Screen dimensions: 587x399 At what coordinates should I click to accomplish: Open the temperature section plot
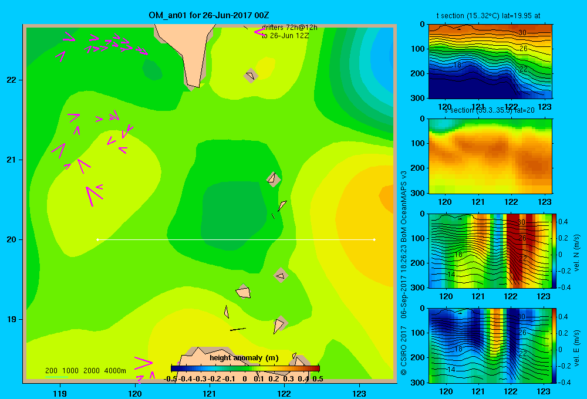(490, 62)
